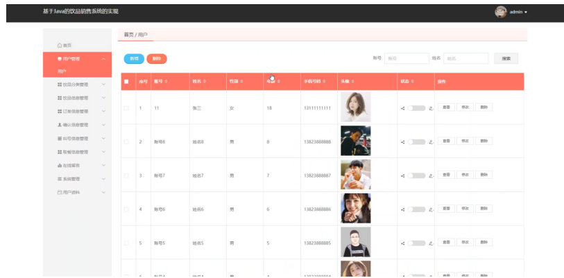The height and width of the screenshot is (278, 564).
Task: Toggle status switch for user 姓名5
Action: pos(416,243)
